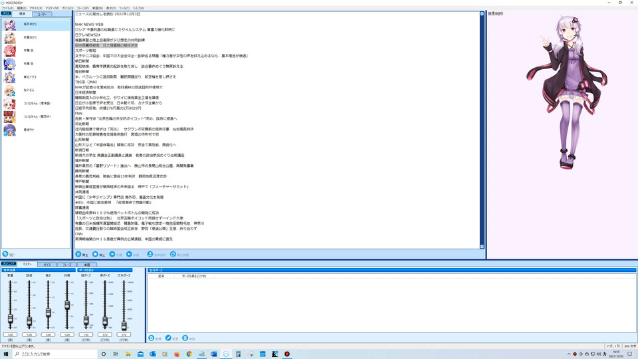Select the blonde character voice preset avatar

click(9, 90)
